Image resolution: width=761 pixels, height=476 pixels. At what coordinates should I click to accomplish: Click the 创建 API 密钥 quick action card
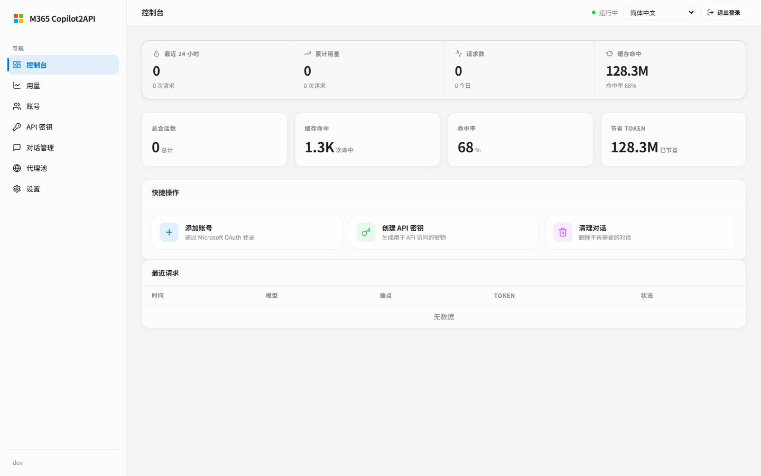pos(444,232)
